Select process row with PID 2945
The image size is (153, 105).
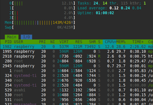[77, 66]
